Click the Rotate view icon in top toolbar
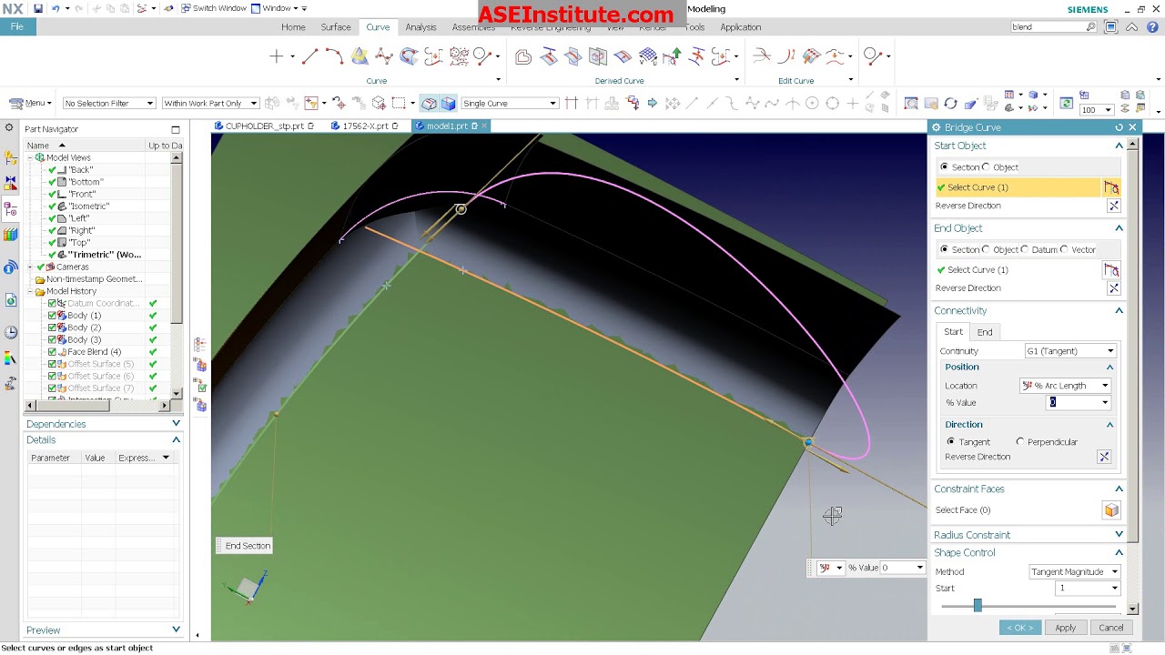This screenshot has width=1165, height=655. 950,104
